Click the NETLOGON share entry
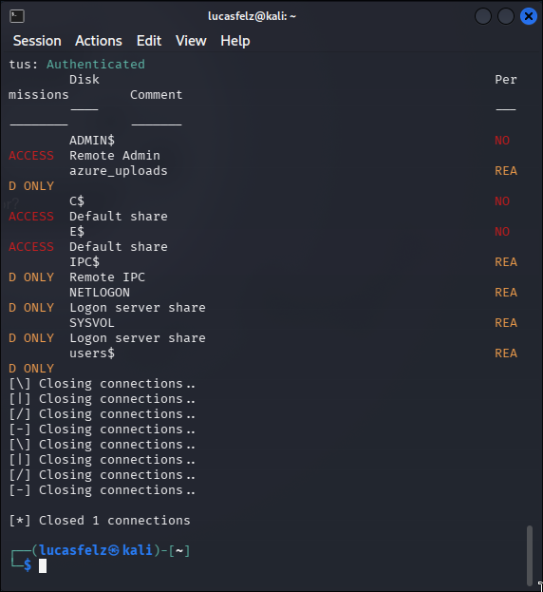 99,293
